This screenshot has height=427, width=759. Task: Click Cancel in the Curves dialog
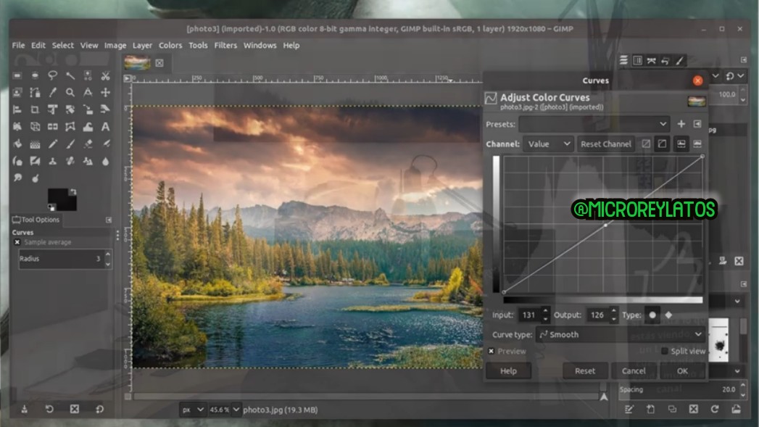634,371
